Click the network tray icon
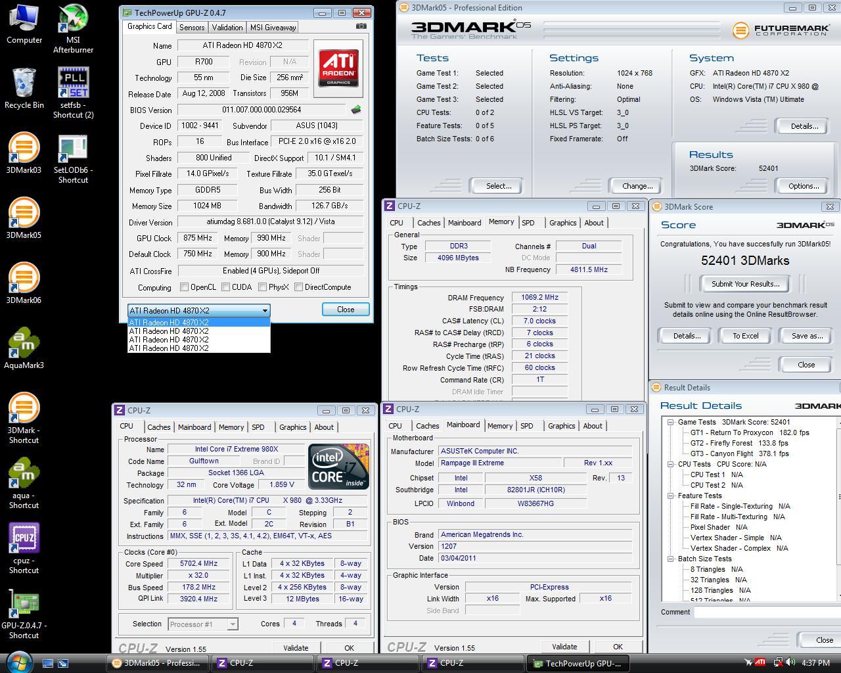This screenshot has height=673, width=841. click(x=777, y=662)
